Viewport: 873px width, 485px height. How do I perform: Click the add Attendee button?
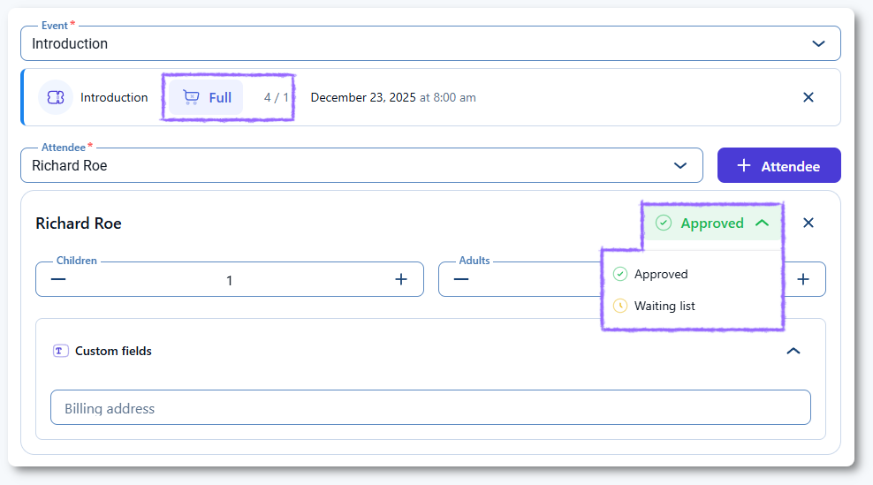tap(778, 165)
